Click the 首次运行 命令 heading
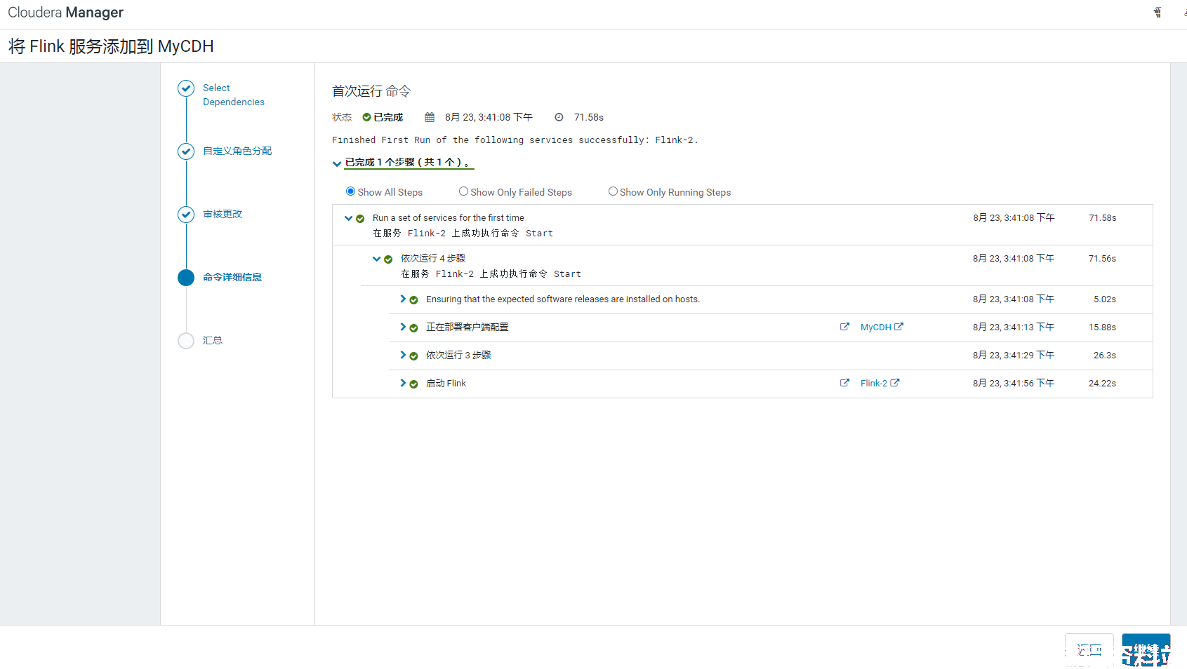Image resolution: width=1187 pixels, height=669 pixels. (371, 91)
